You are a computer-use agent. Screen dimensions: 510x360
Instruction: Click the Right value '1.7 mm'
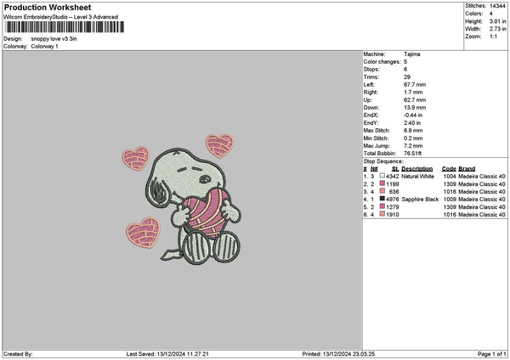[x=413, y=93]
